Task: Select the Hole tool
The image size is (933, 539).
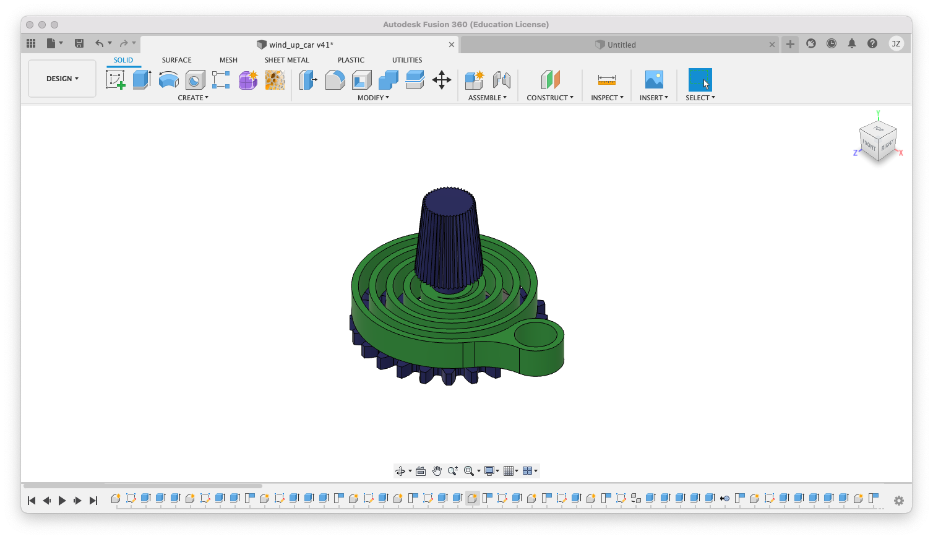Action: tap(196, 80)
